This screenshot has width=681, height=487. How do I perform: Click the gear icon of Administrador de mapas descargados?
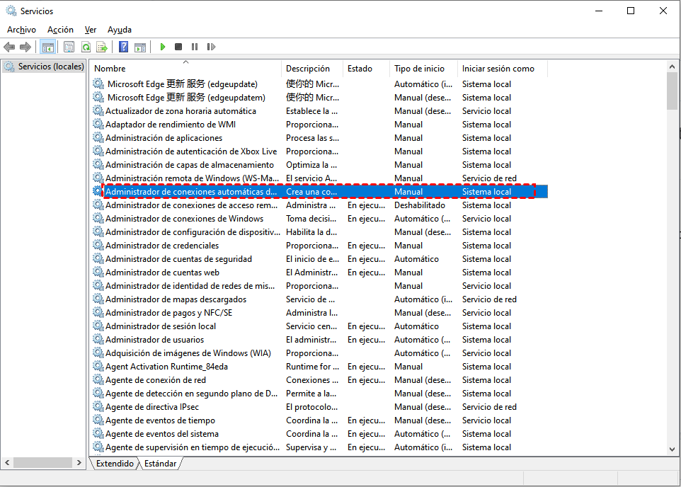pyautogui.click(x=98, y=299)
